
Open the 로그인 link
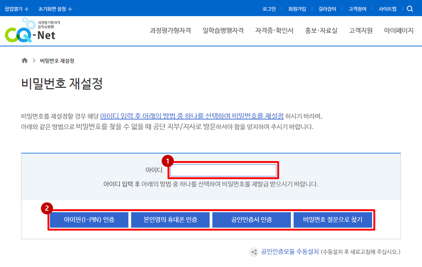point(269,9)
